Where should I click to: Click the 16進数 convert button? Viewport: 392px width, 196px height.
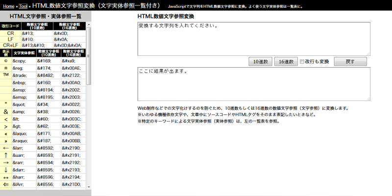286,62
